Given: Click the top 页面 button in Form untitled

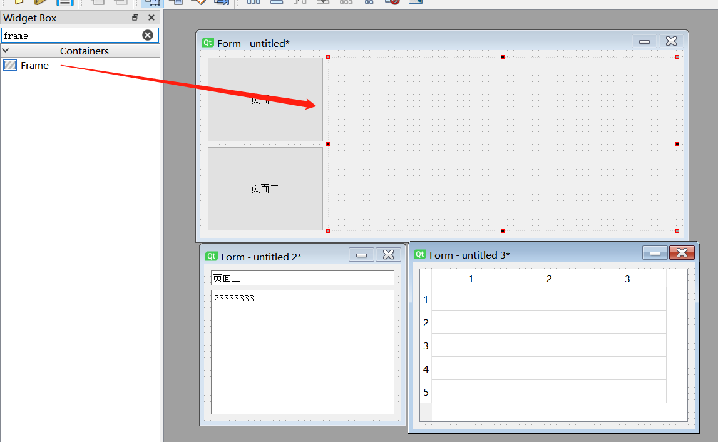Looking at the screenshot, I should (x=265, y=99).
